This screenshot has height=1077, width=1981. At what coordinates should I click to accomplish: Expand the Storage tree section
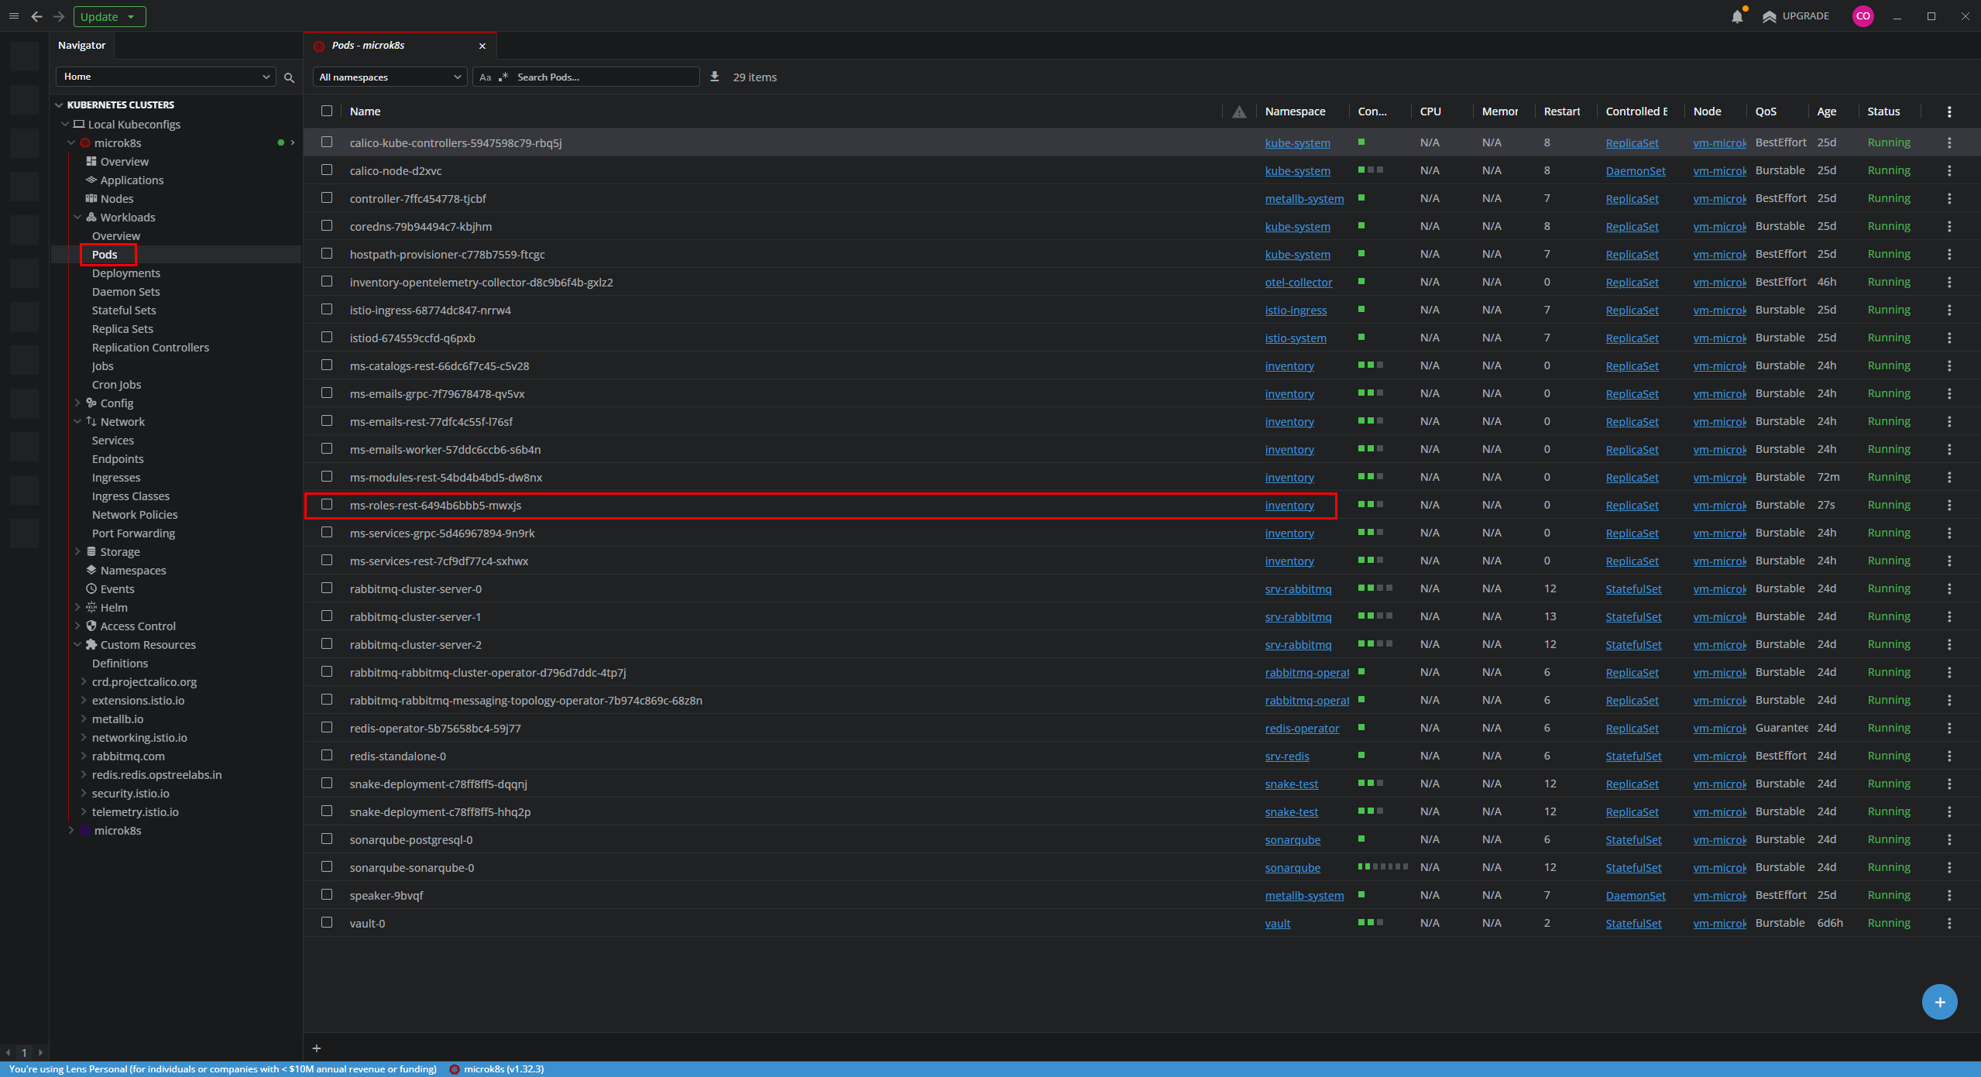(x=77, y=552)
